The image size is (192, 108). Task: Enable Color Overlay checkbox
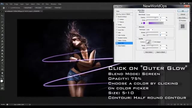pyautogui.click(x=117, y=35)
